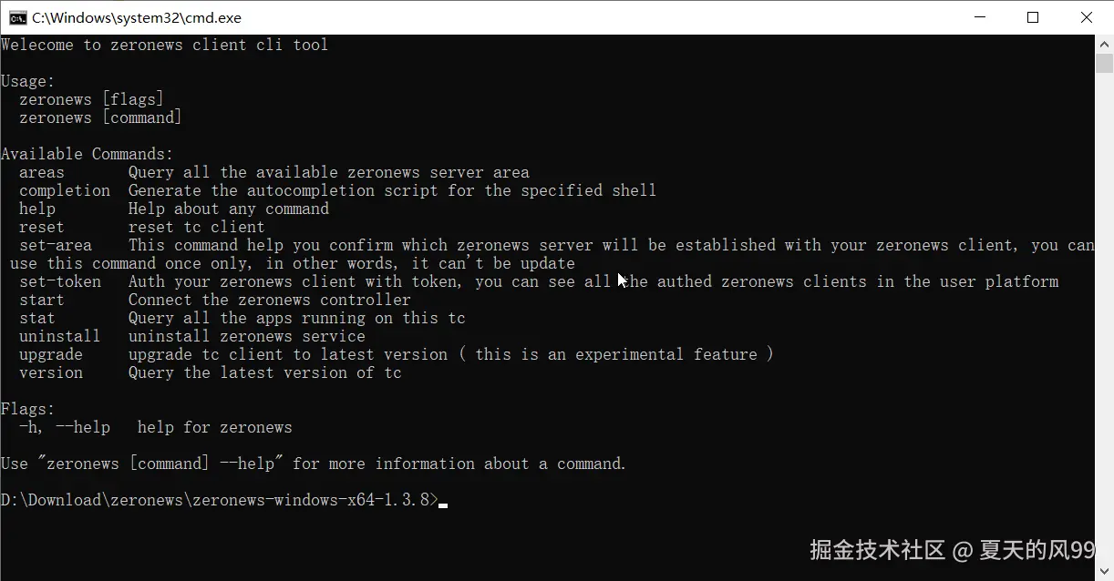Click the word 'set-token' command
1114x581 pixels.
(60, 281)
